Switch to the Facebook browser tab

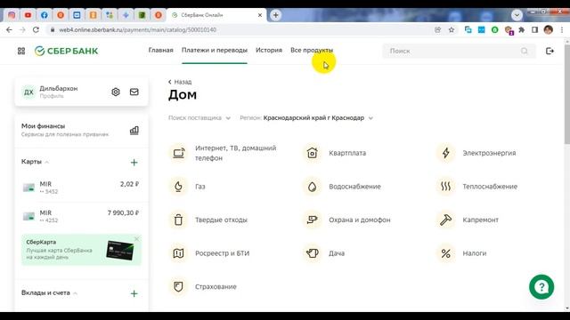(45, 15)
